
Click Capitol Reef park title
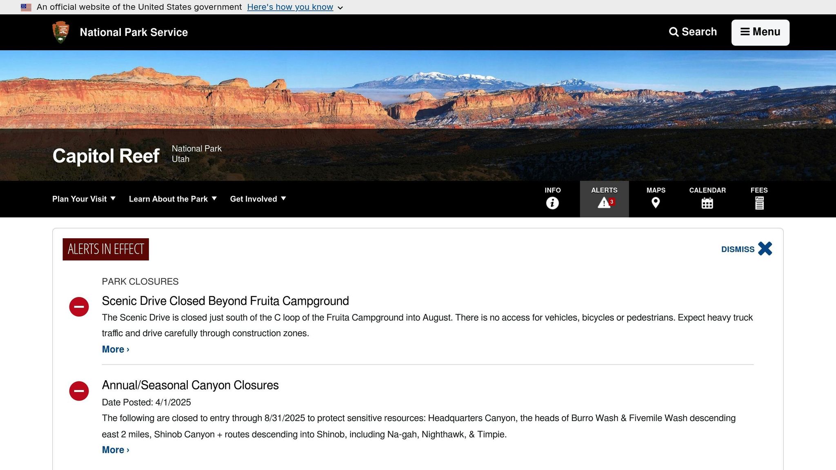[106, 155]
